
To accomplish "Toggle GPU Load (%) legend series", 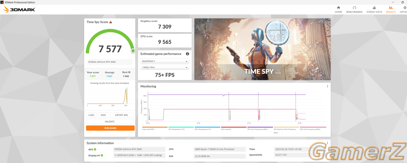I will click(234, 128).
